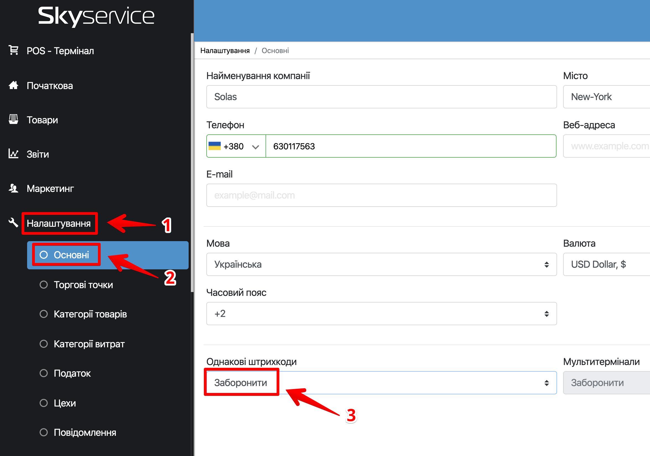Click the Звіти chart icon

click(13, 154)
